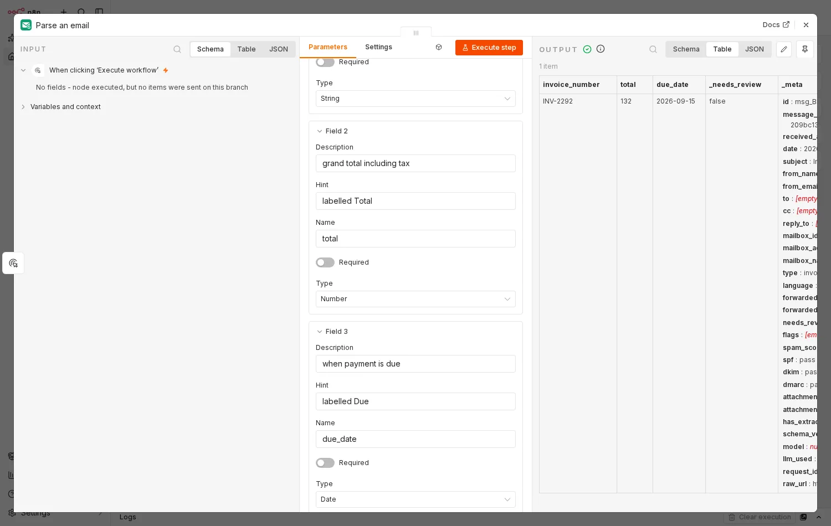
Task: Open the Type dropdown showing Date
Action: point(416,499)
